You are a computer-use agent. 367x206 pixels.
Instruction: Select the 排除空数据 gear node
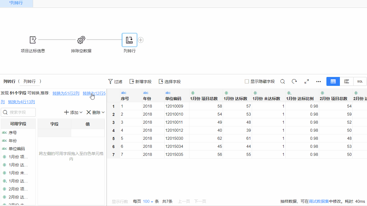(81, 40)
